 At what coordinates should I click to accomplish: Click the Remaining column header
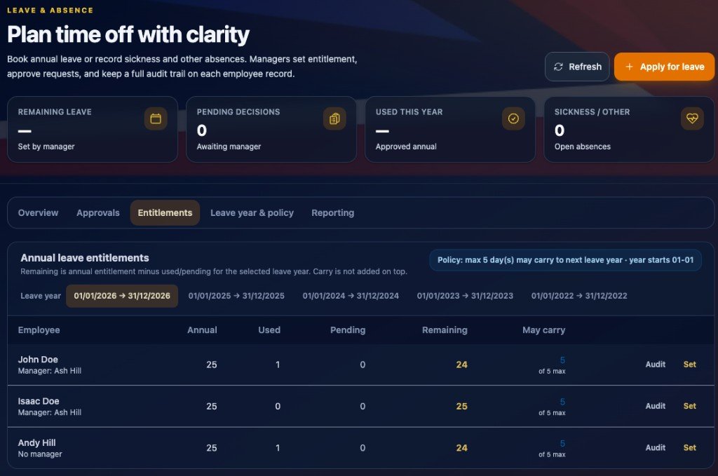tap(445, 330)
